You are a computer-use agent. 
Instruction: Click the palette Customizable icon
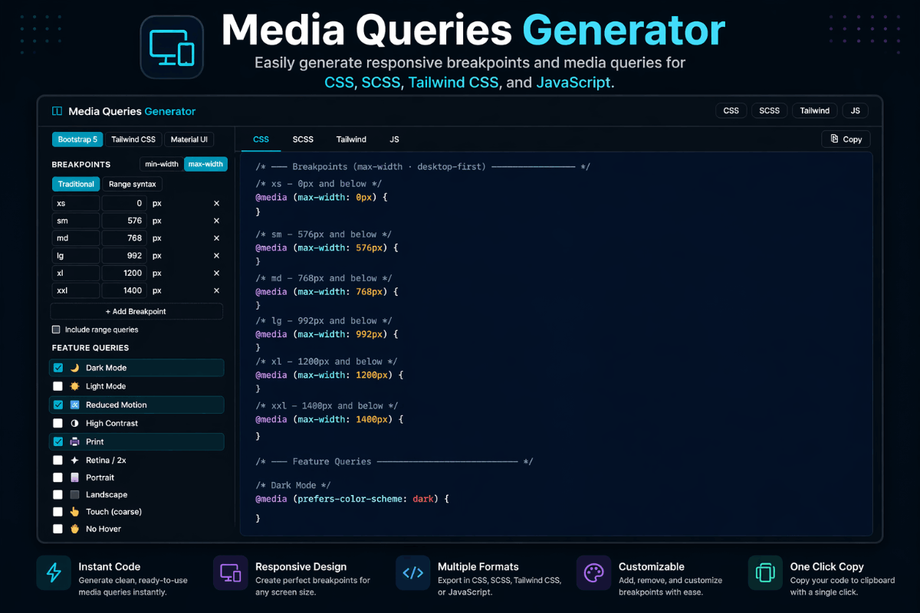[x=593, y=573]
